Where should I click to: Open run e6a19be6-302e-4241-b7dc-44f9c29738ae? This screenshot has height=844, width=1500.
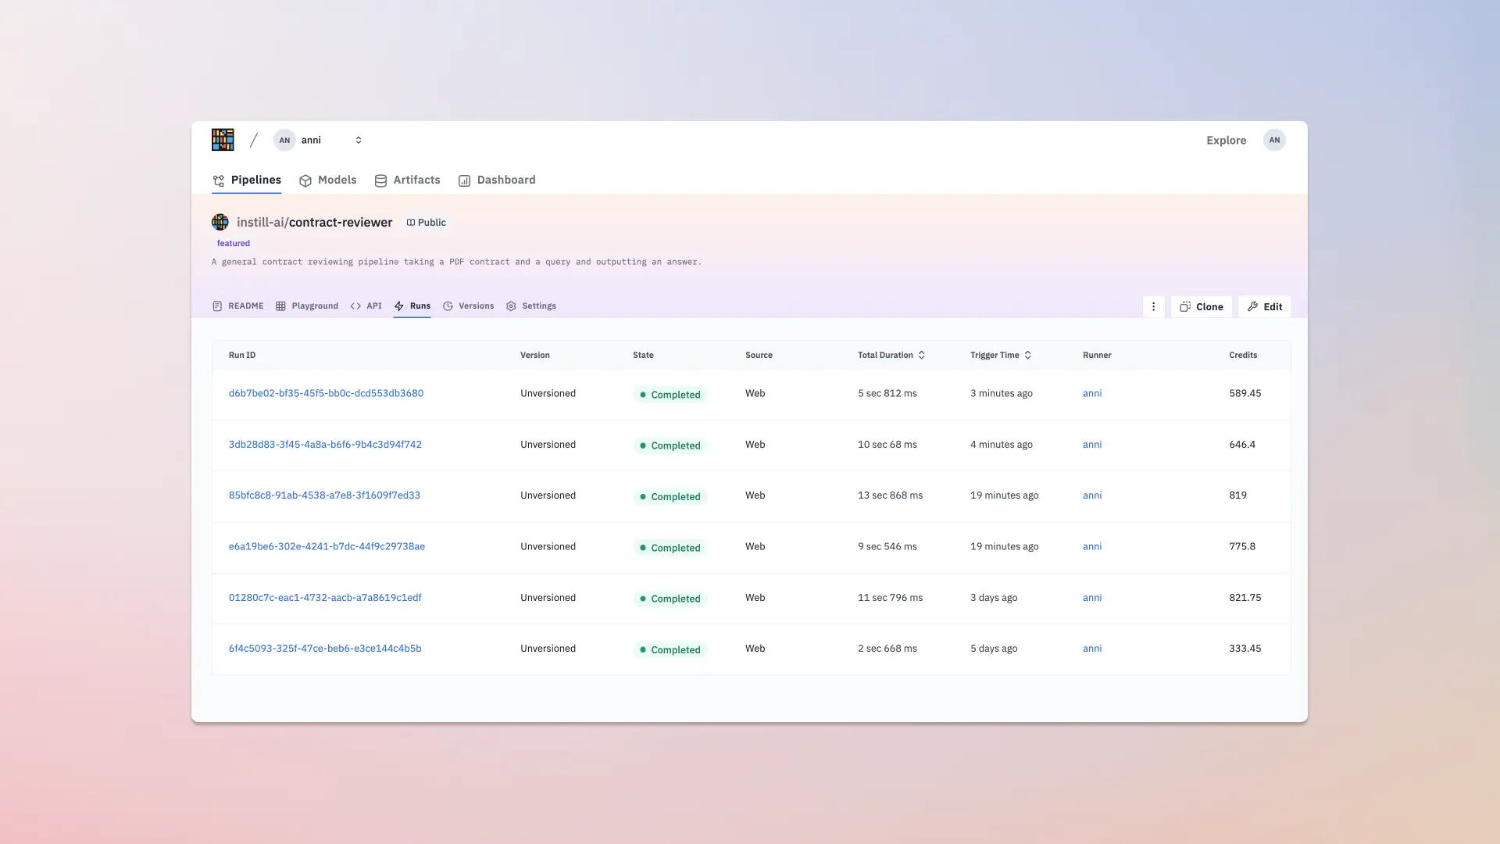click(327, 547)
